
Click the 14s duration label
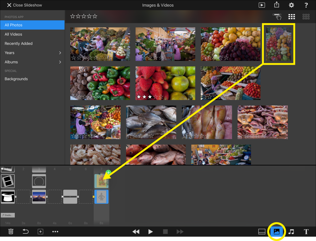[8, 223]
